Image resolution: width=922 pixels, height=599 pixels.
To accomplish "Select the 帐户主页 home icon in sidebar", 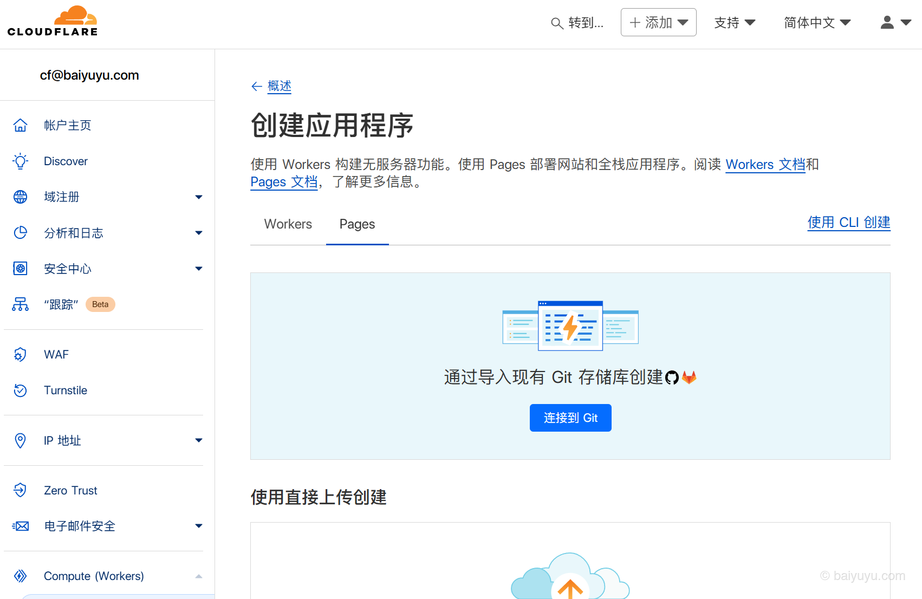I will coord(20,125).
